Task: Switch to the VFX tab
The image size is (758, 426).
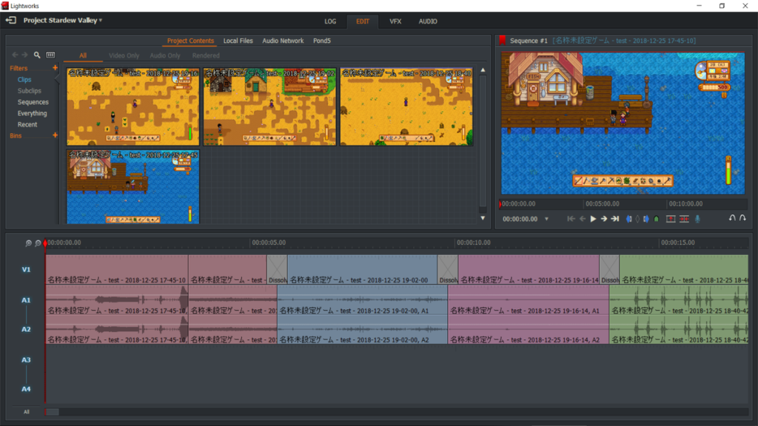Action: coord(395,21)
